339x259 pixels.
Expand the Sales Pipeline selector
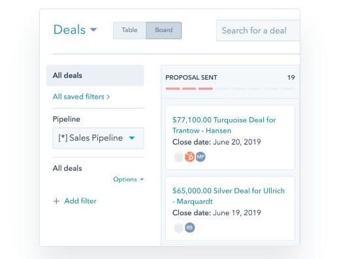click(x=98, y=138)
